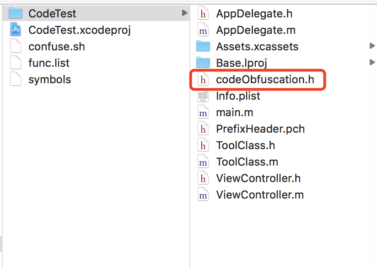
Task: Click the Assets.xcassets folder icon
Action: click(203, 46)
